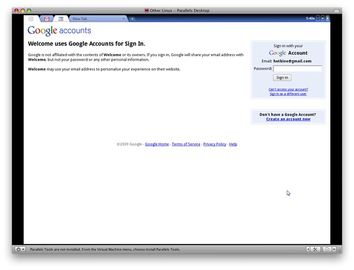
Task: Click "Sign in as a different user" link
Action: tap(288, 94)
